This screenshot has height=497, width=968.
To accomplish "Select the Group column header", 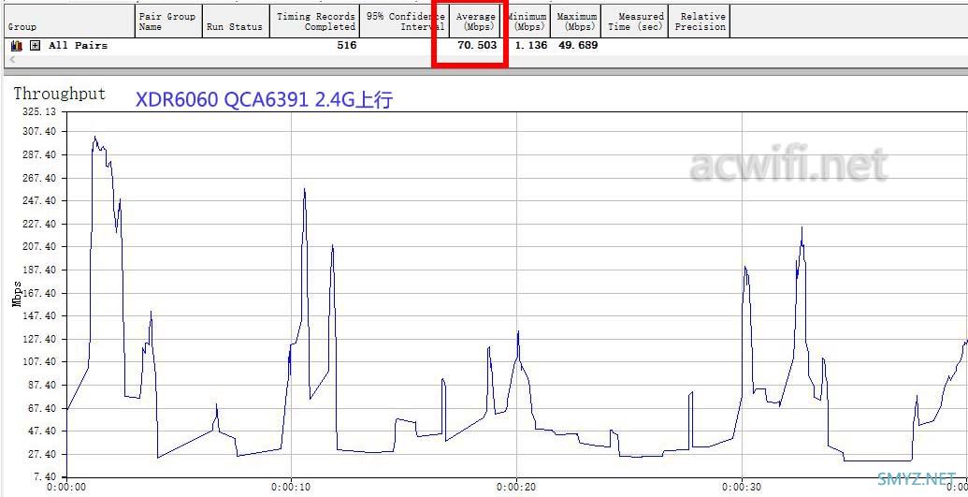I will point(68,22).
